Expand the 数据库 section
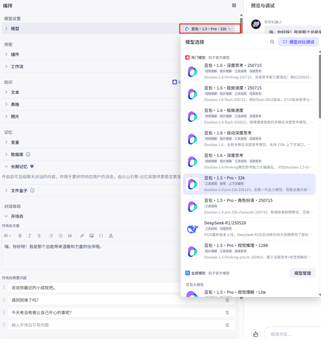Screen dimensions: 321x339 6,154
